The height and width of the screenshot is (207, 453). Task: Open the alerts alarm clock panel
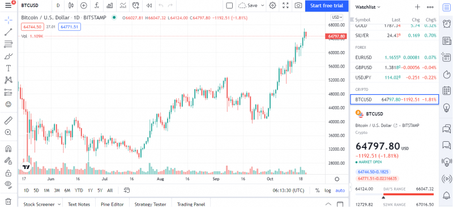[x=446, y=23]
